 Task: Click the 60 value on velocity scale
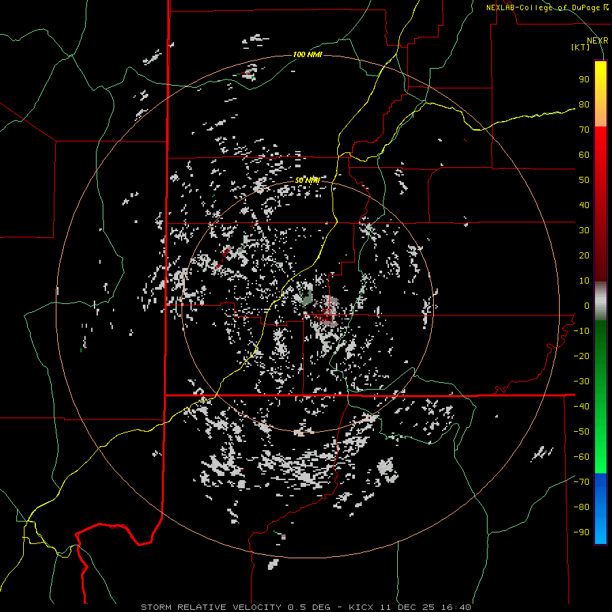click(584, 155)
